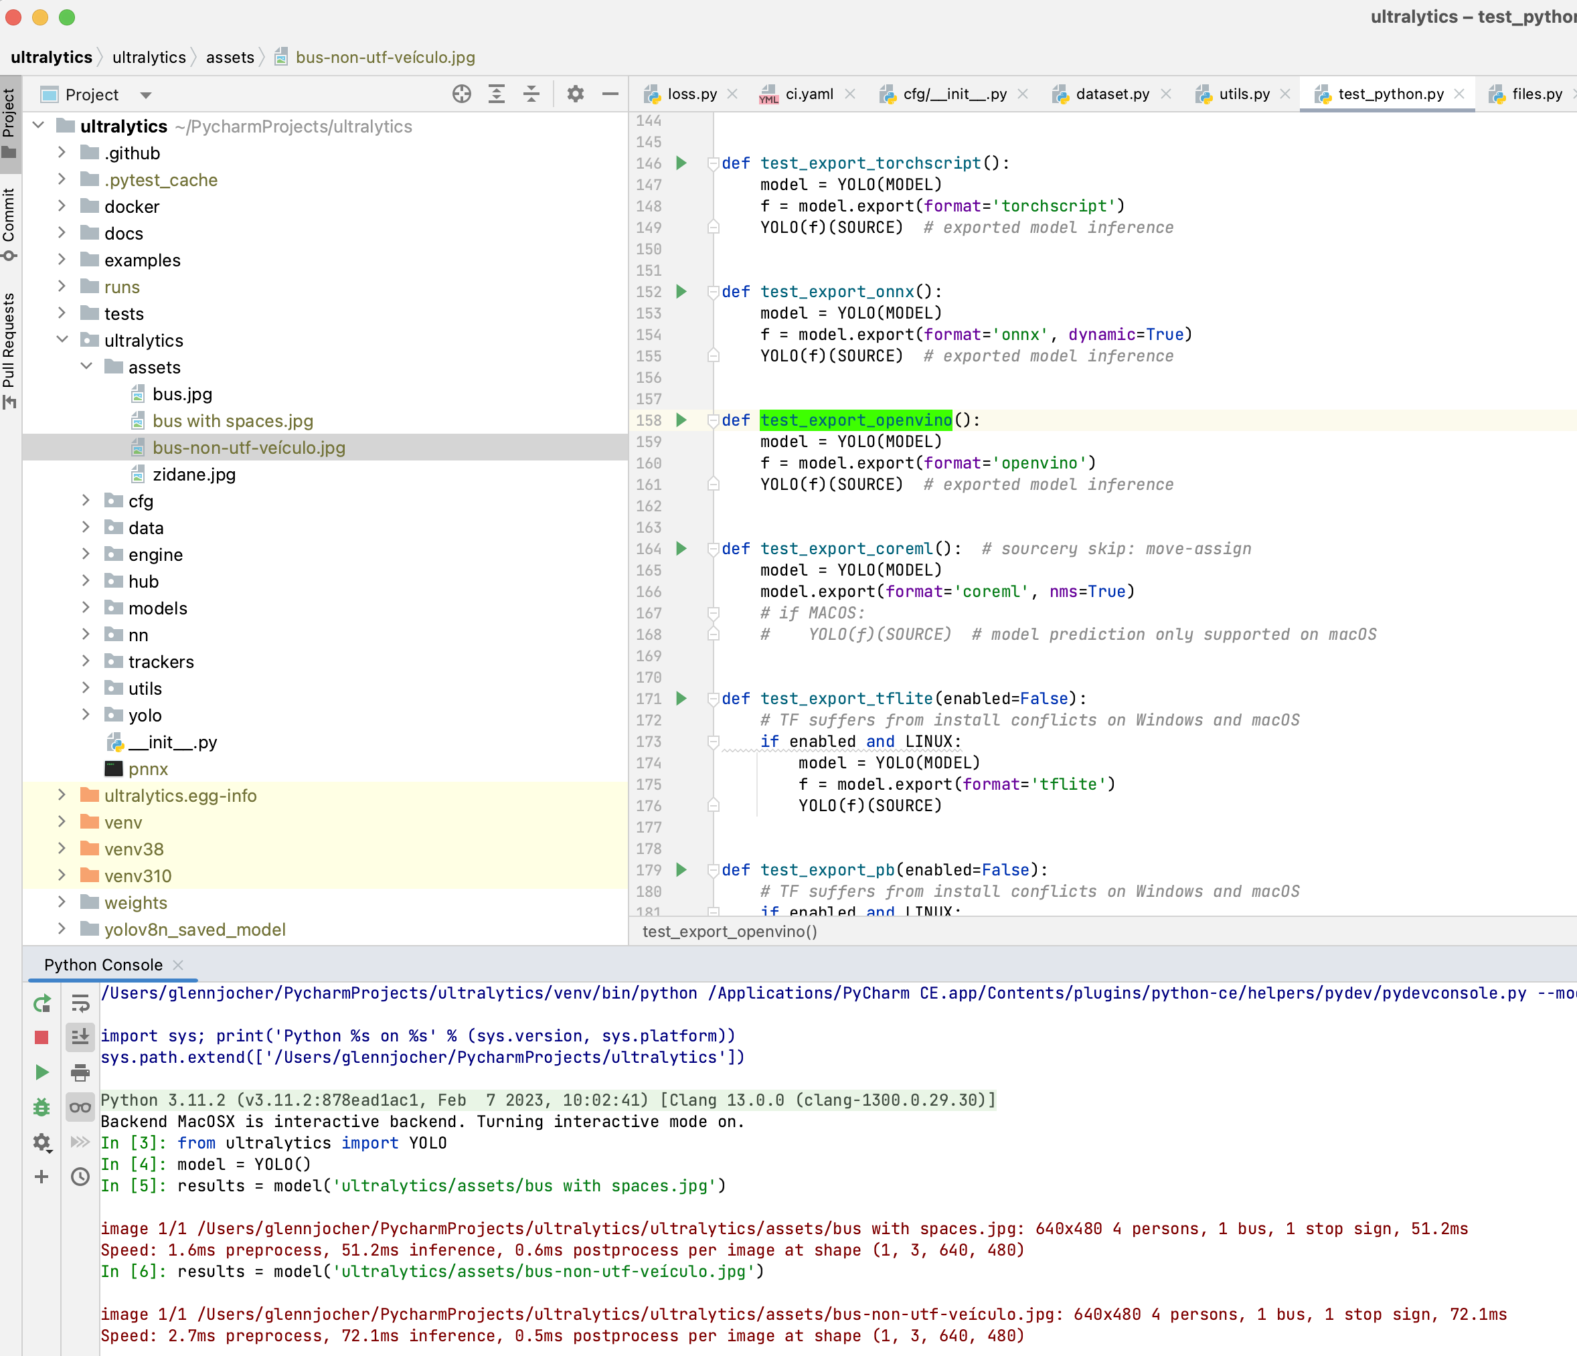The image size is (1577, 1356).
Task: Click the Select Opened File crosshair icon
Action: [462, 94]
